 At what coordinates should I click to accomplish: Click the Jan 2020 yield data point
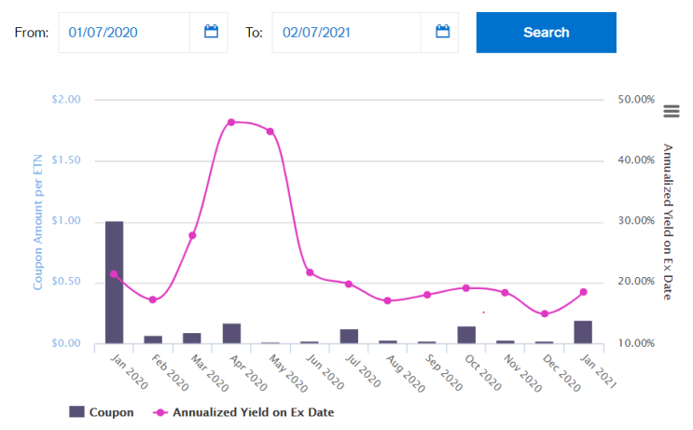pos(114,274)
